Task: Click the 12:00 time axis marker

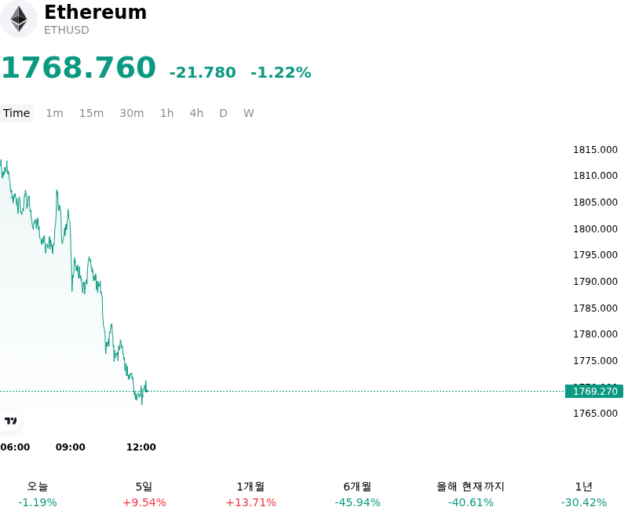Action: 141,447
